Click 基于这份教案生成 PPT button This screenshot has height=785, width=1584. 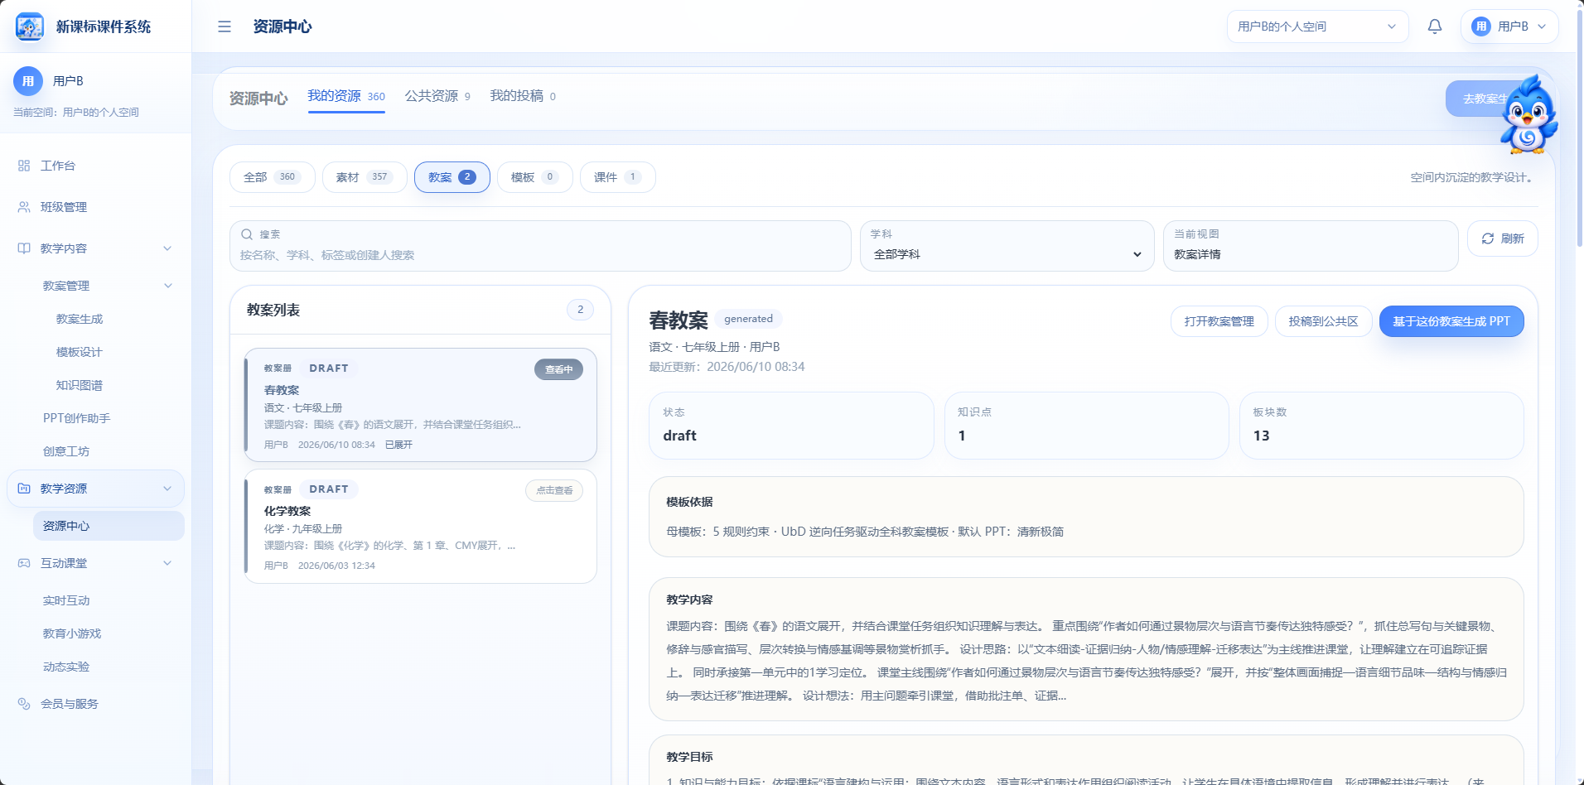[x=1451, y=321]
